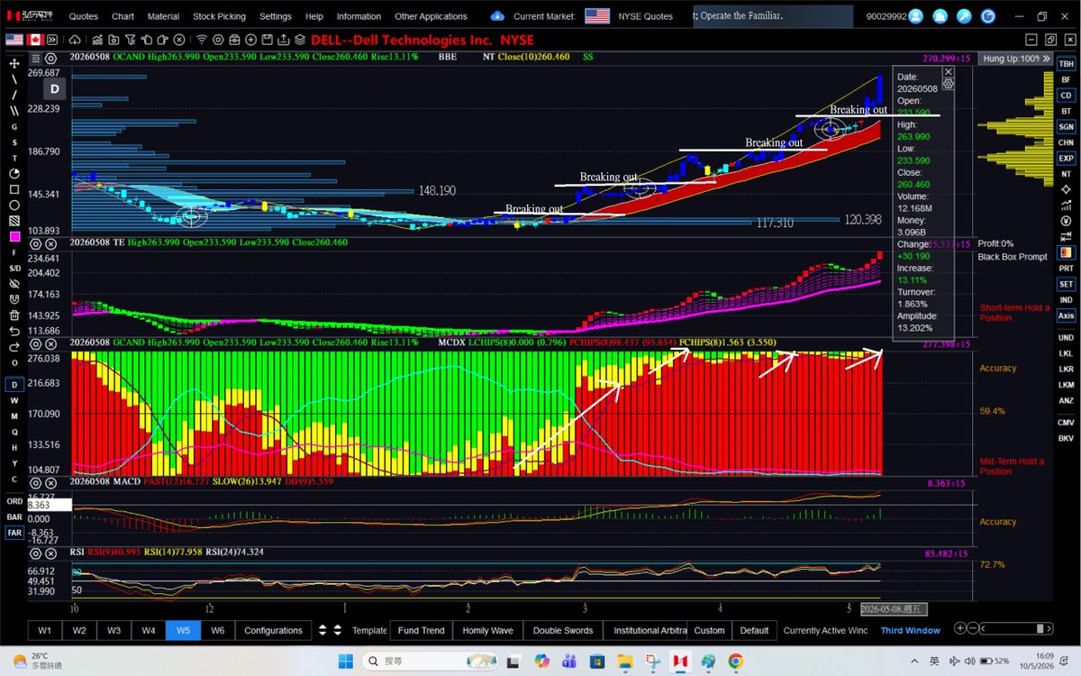Expand the double-arrow market list icon
Screen dimensions: 1081x676
click(x=52, y=40)
